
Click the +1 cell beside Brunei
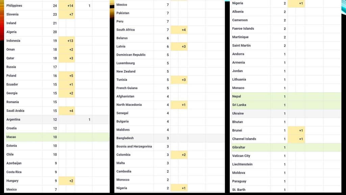(x=301, y=131)
